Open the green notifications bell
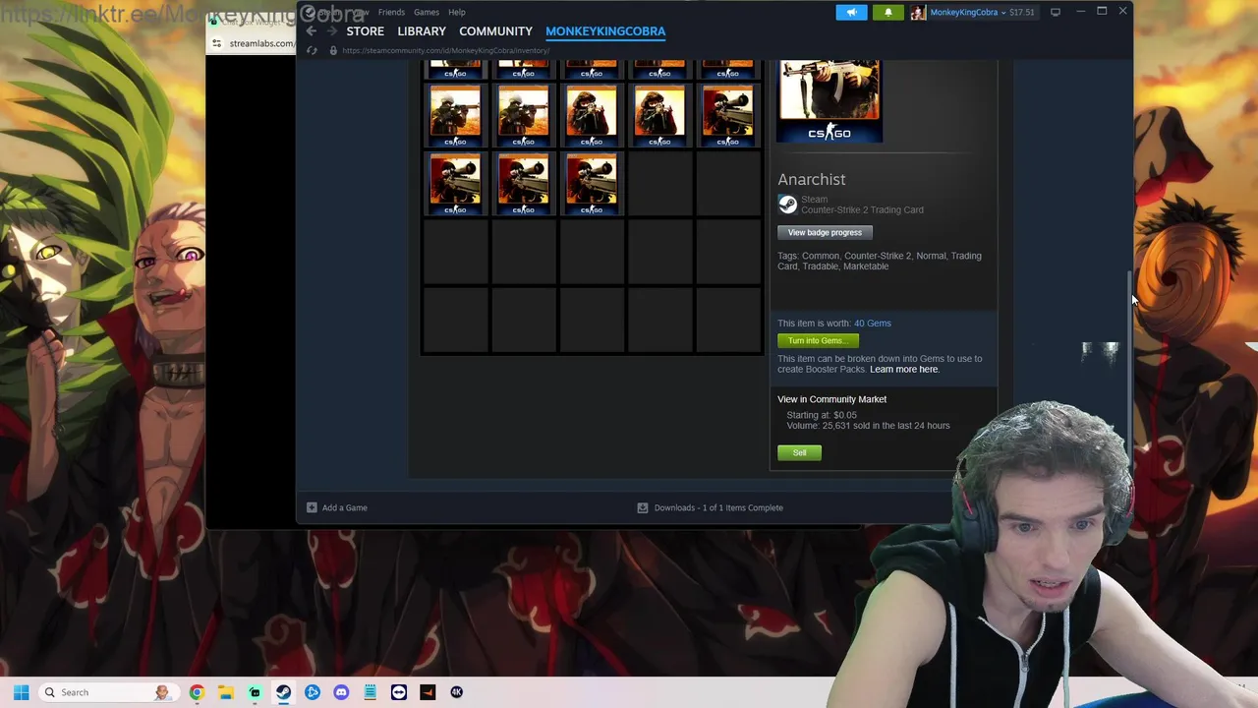Image resolution: width=1258 pixels, height=708 pixels. 887,12
